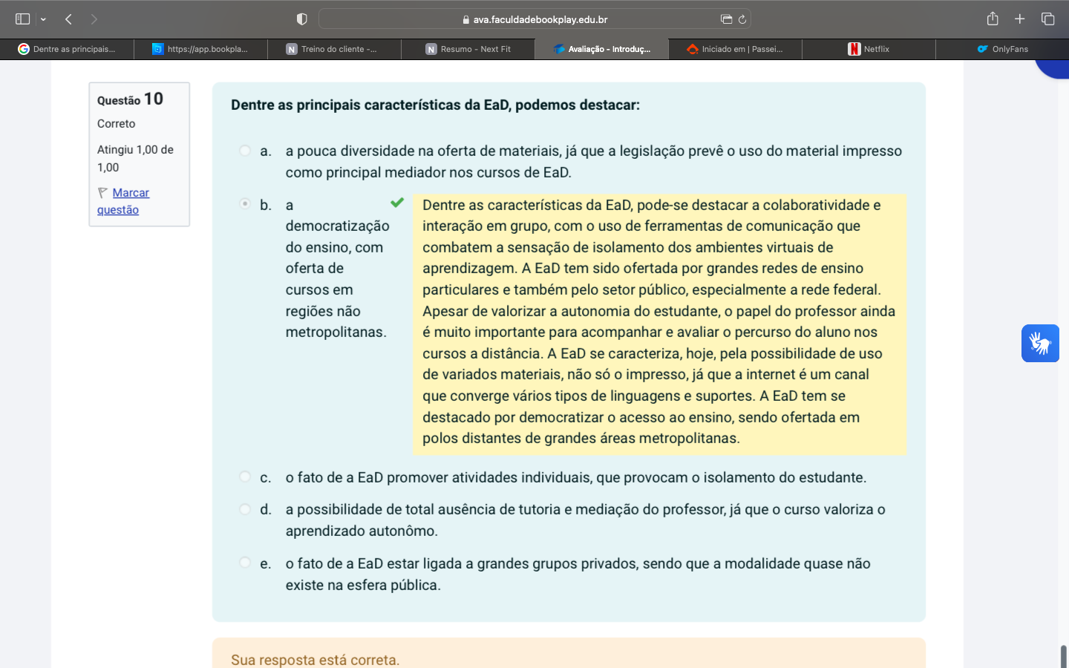The height and width of the screenshot is (668, 1069).
Task: Go back using the back arrow
Action: [68, 19]
